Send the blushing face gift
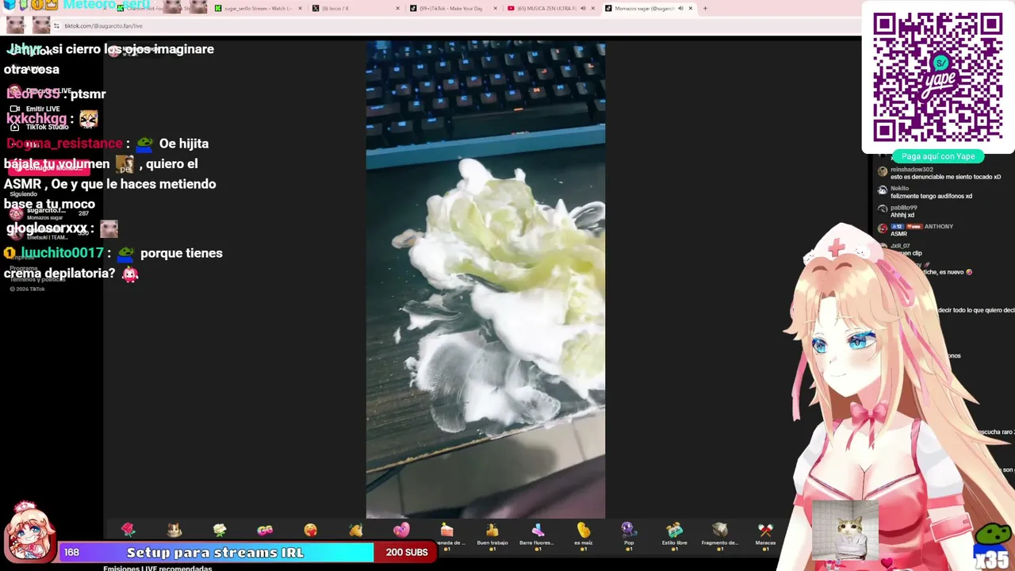This screenshot has height=571, width=1015. 311,530
